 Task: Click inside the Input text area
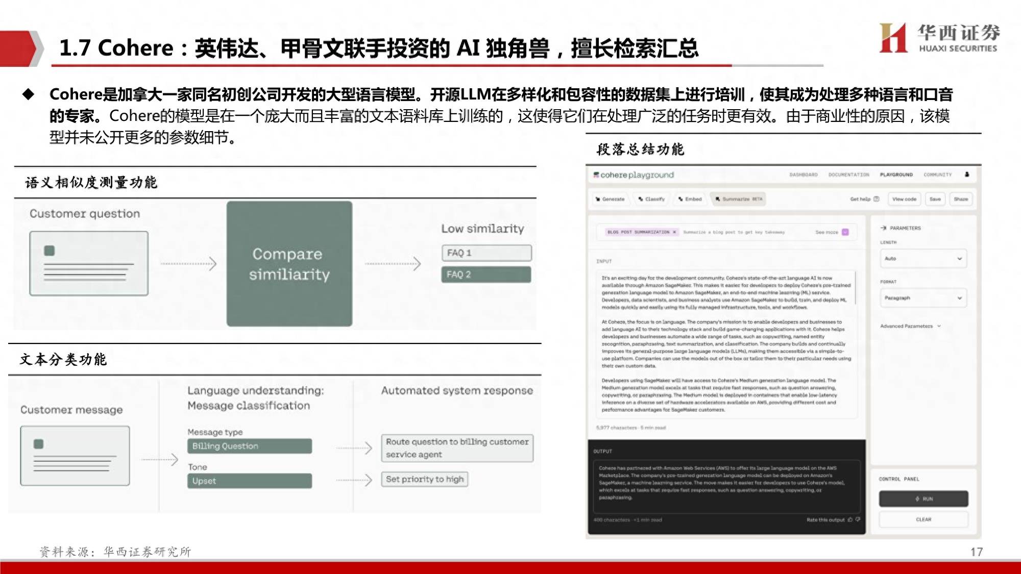[726, 344]
